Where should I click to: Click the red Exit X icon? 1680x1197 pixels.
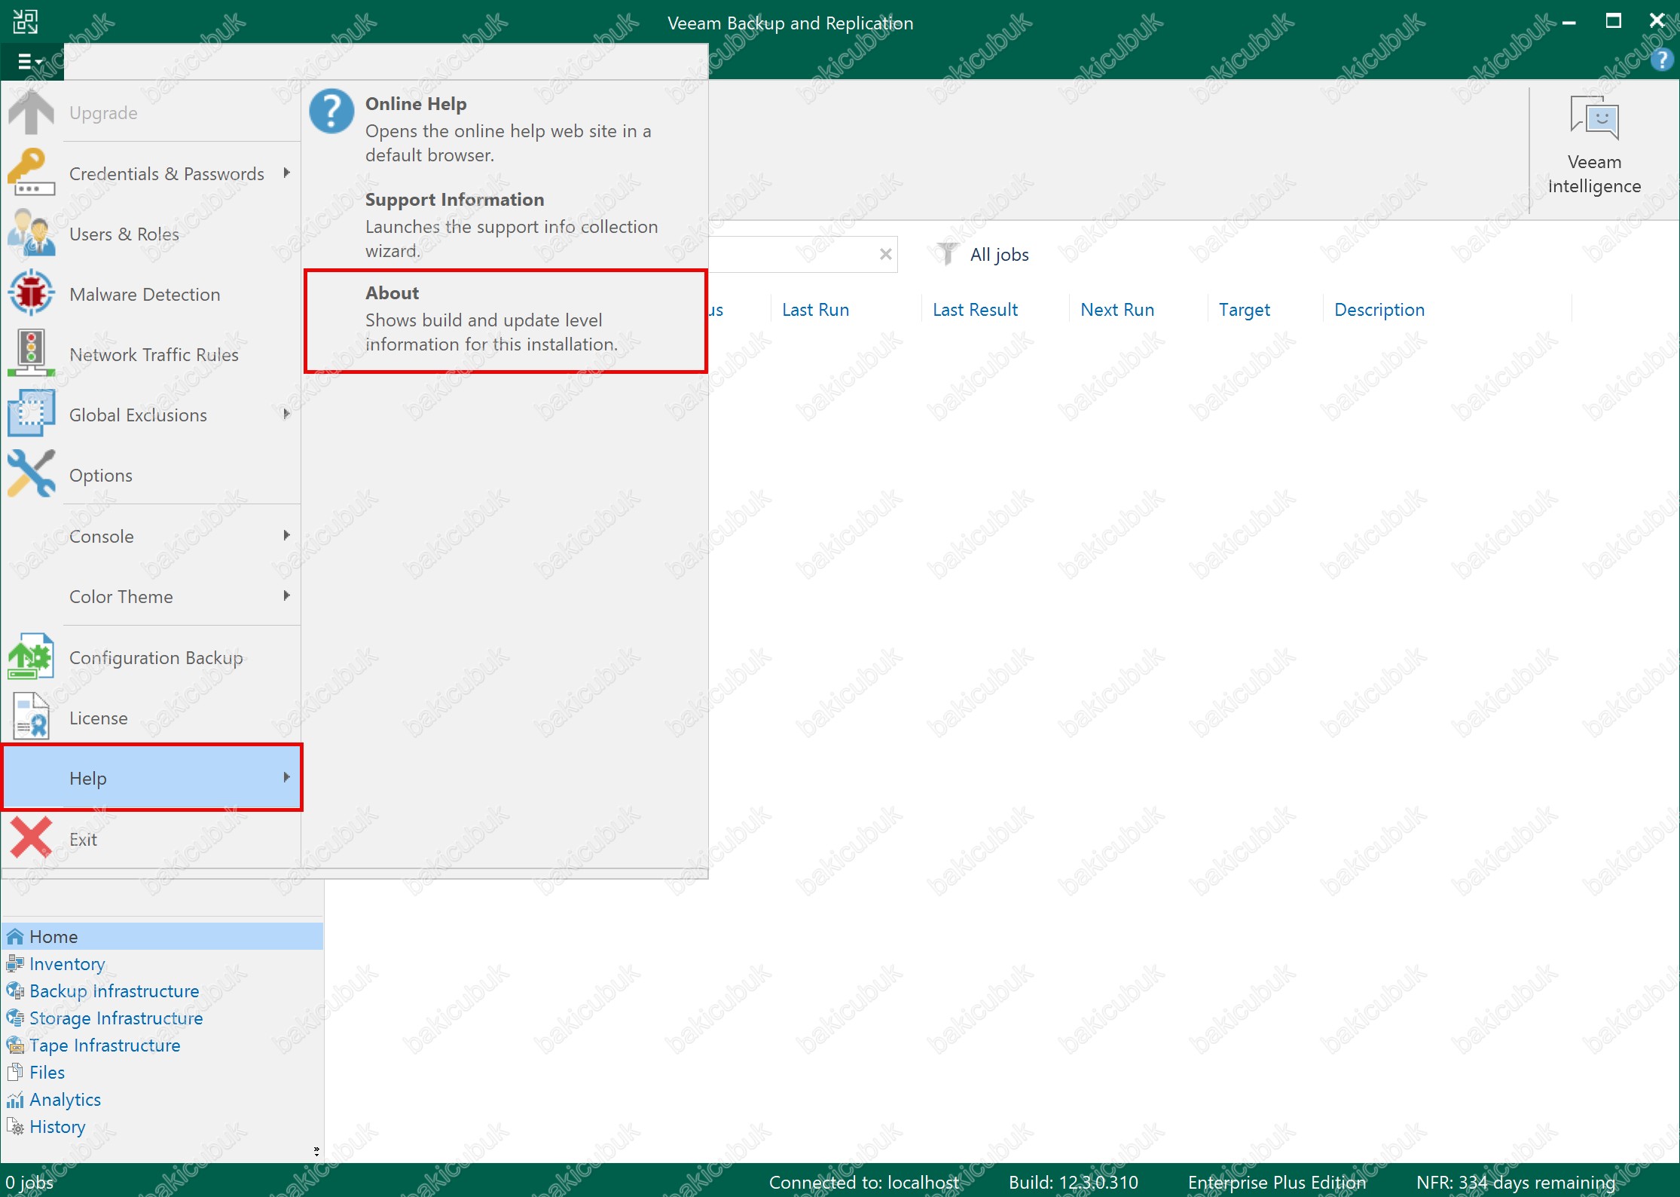[31, 838]
